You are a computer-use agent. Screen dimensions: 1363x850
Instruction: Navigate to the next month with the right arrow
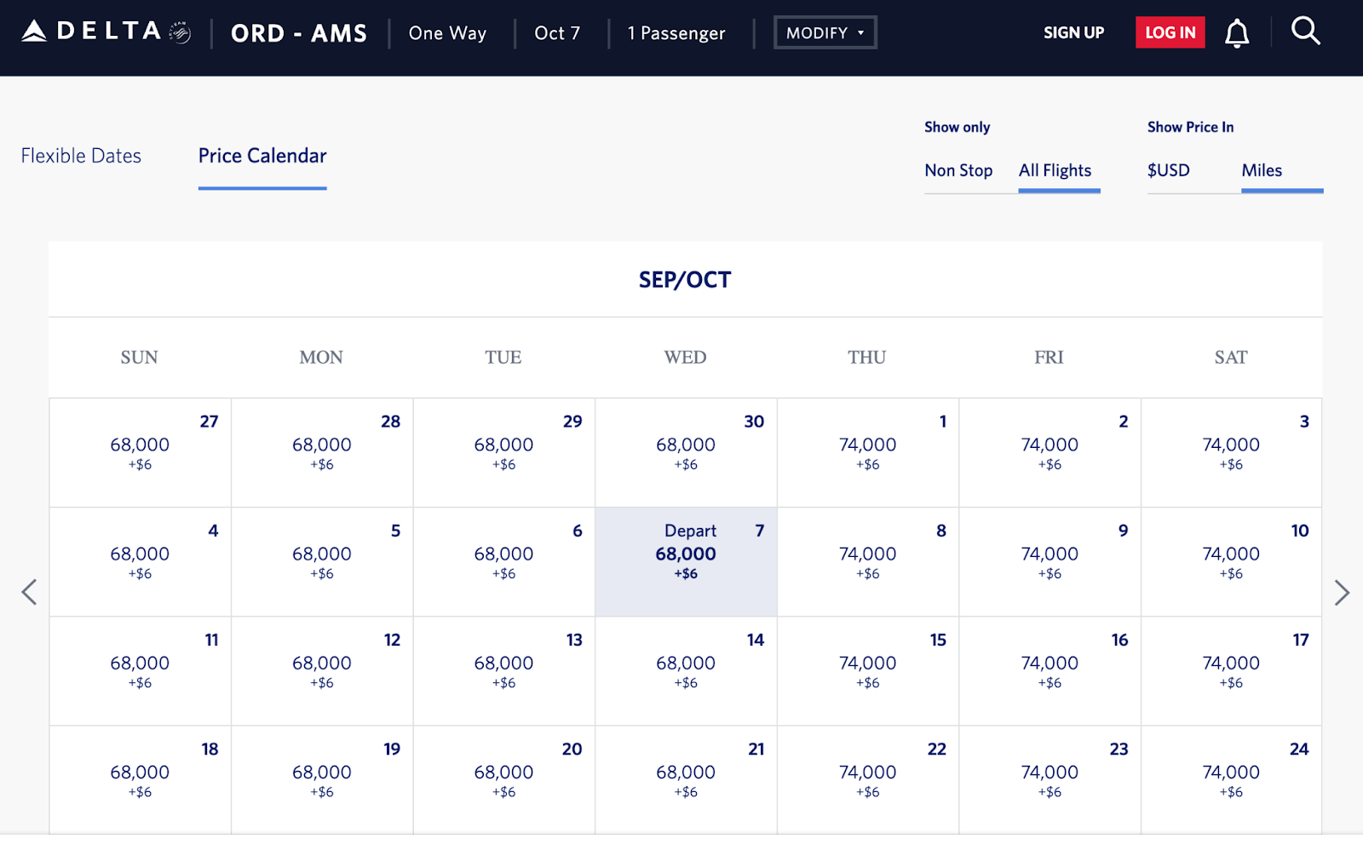tap(1340, 592)
